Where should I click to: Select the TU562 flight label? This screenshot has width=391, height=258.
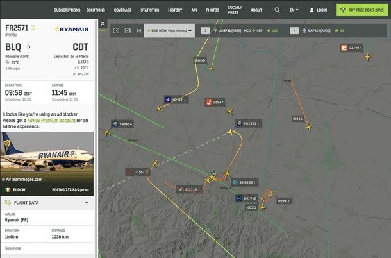tap(138, 172)
